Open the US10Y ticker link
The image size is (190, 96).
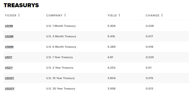[x=10, y=78]
